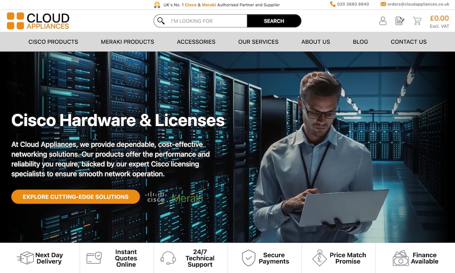
Task: Click the Cloud Appliances logo
Action: 38,21
